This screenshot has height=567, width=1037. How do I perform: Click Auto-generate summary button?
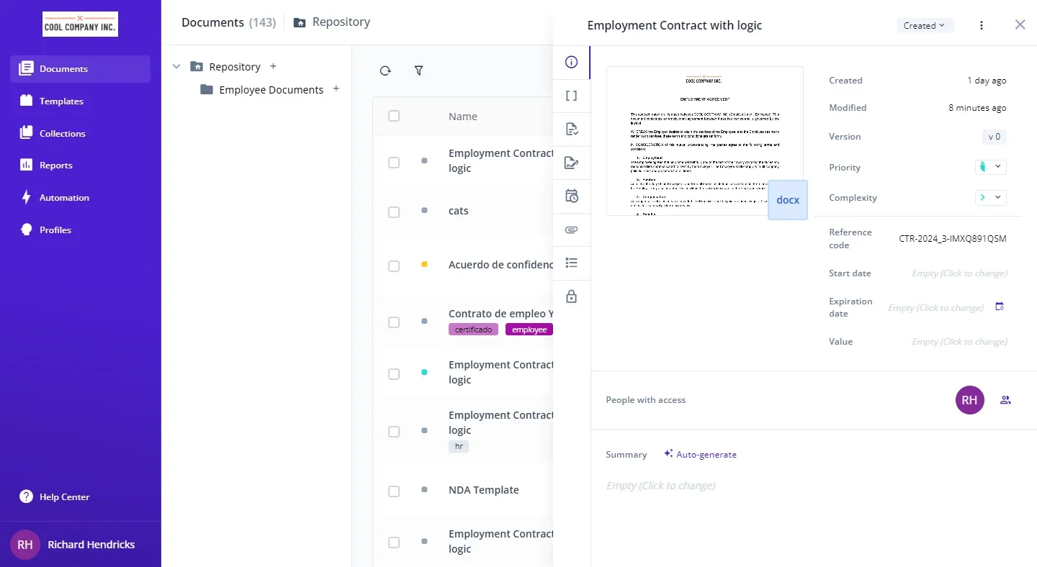pos(700,454)
